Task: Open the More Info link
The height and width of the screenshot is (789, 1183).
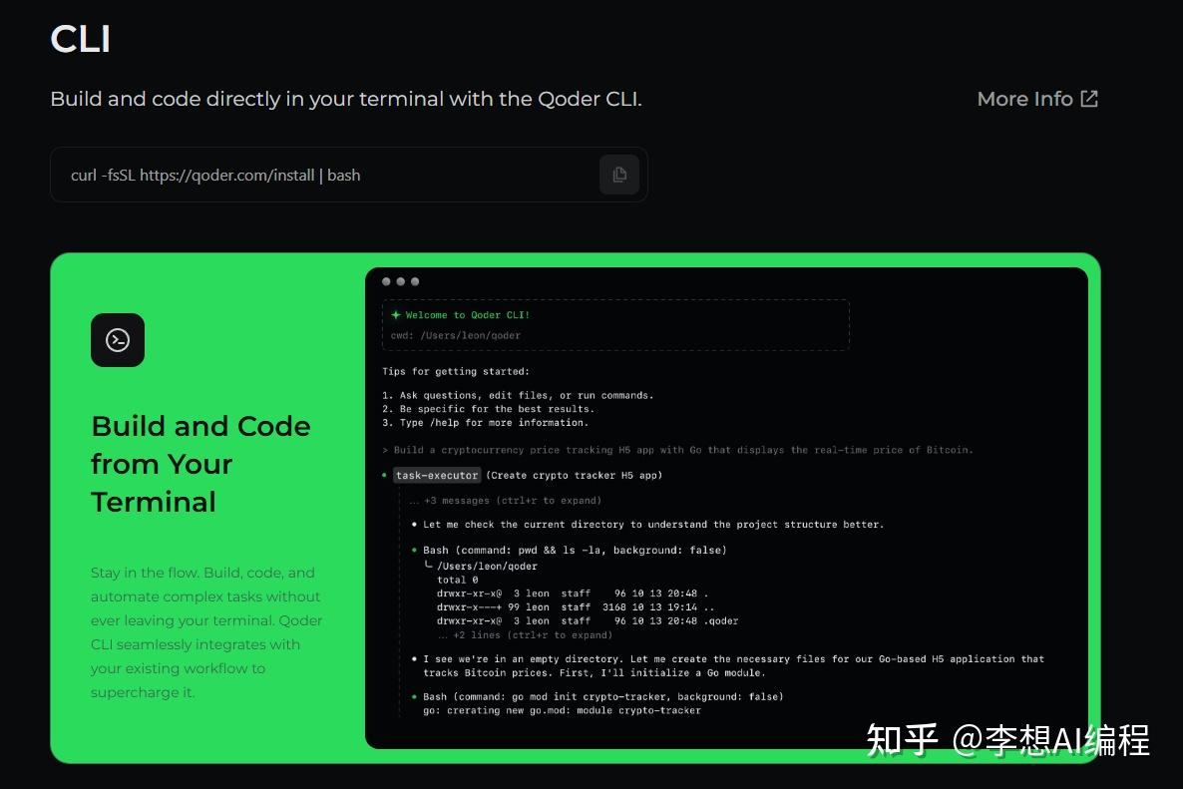Action: click(1025, 98)
